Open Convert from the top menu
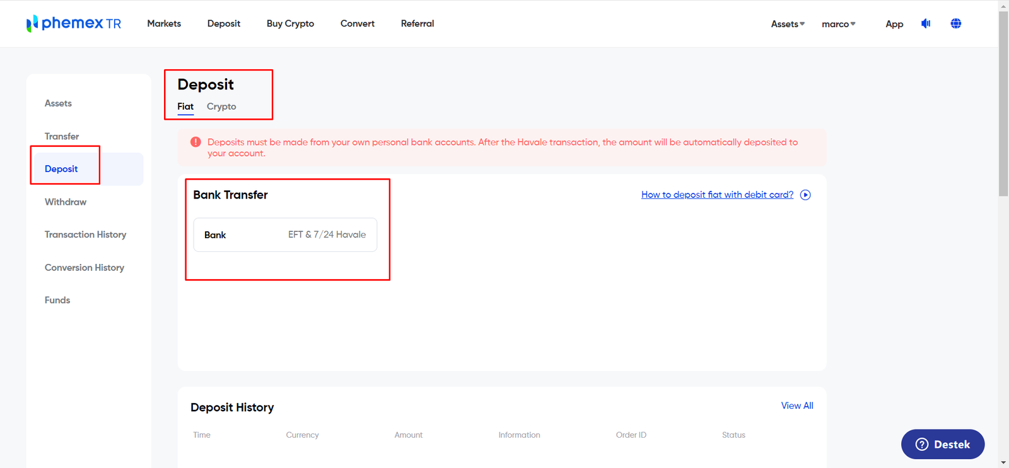The width and height of the screenshot is (1009, 468). [x=358, y=23]
